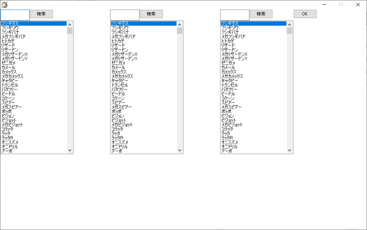Select アーボ in the left list
Image resolution: width=367 pixels, height=230 pixels.
pos(34,151)
